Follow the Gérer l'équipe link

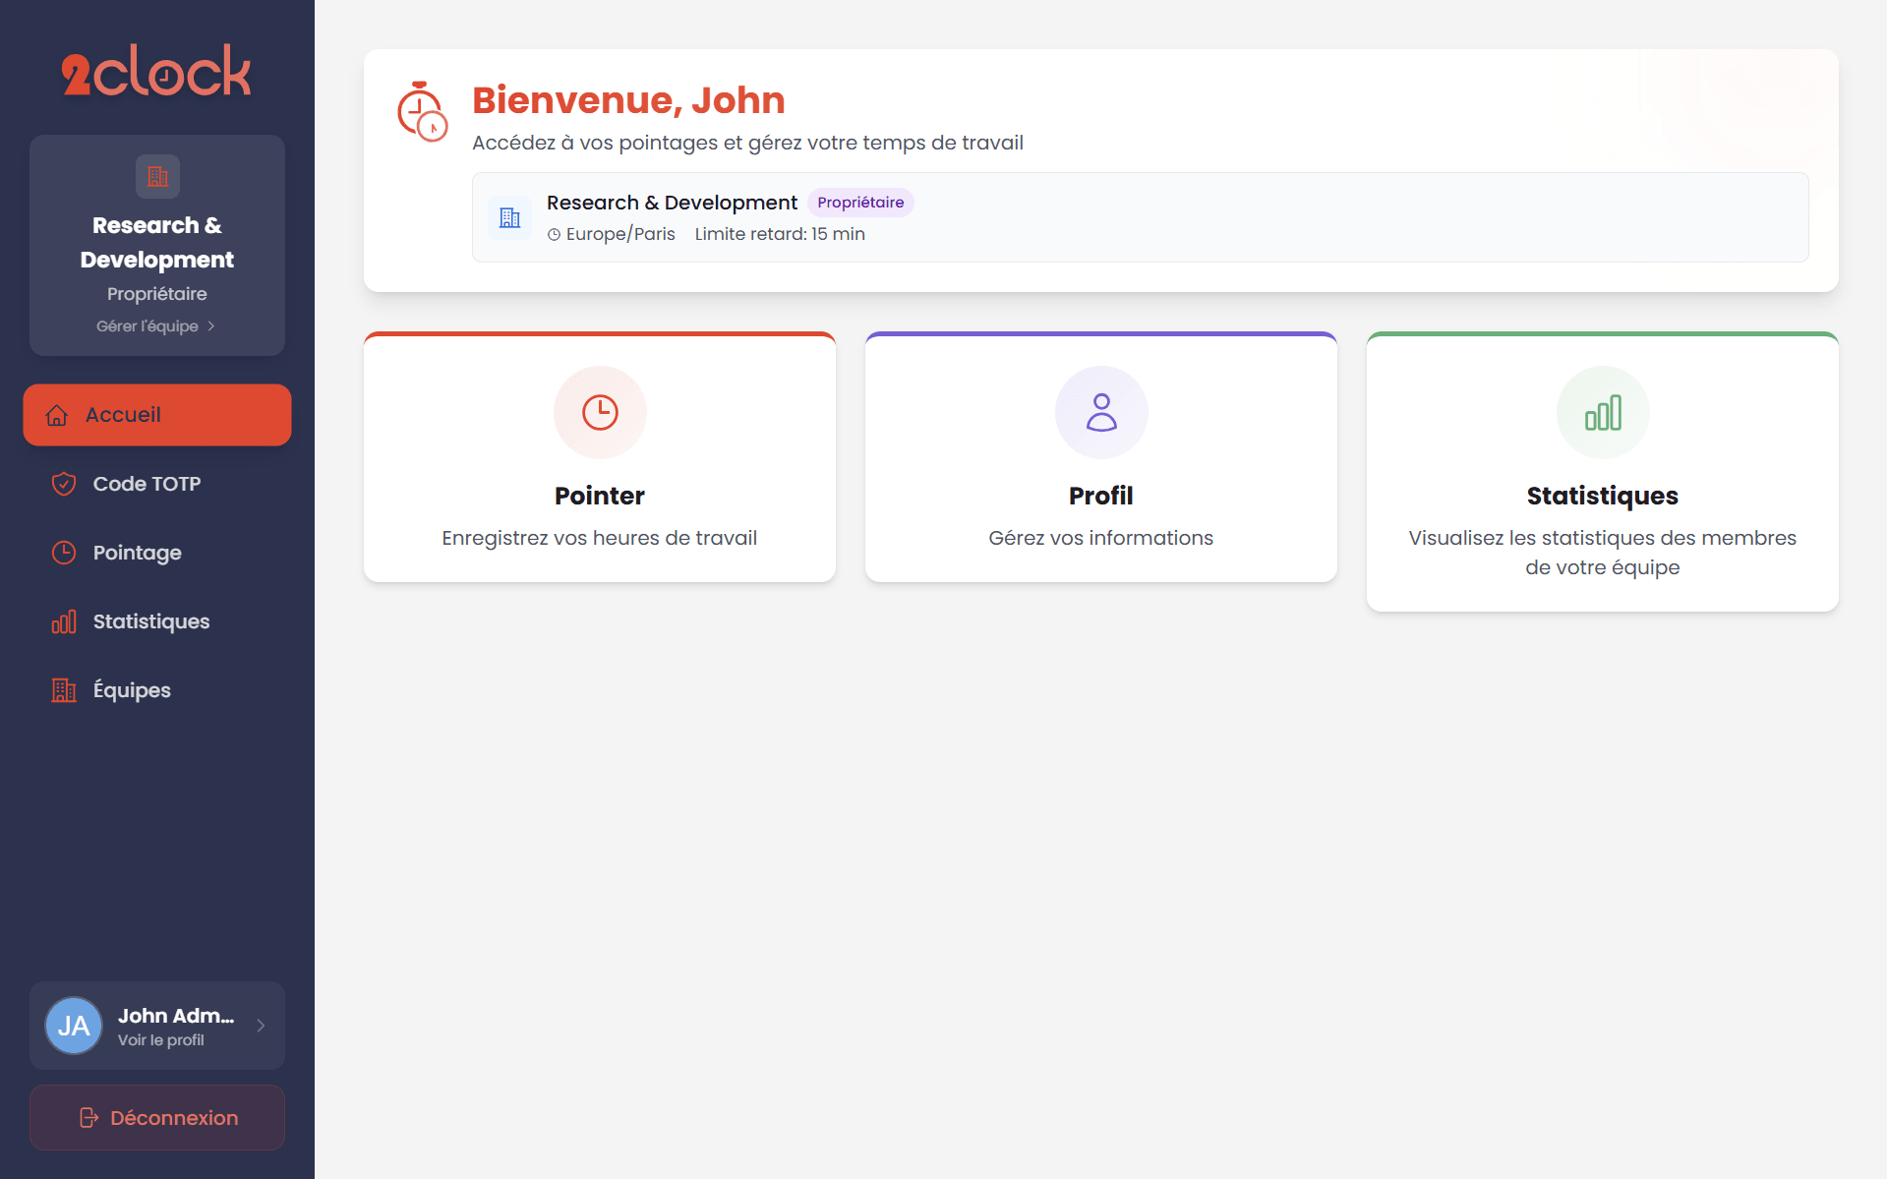pos(147,326)
